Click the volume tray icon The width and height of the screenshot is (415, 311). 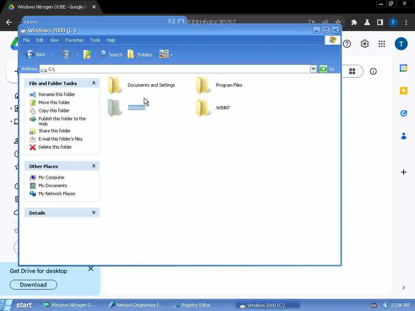point(385,305)
